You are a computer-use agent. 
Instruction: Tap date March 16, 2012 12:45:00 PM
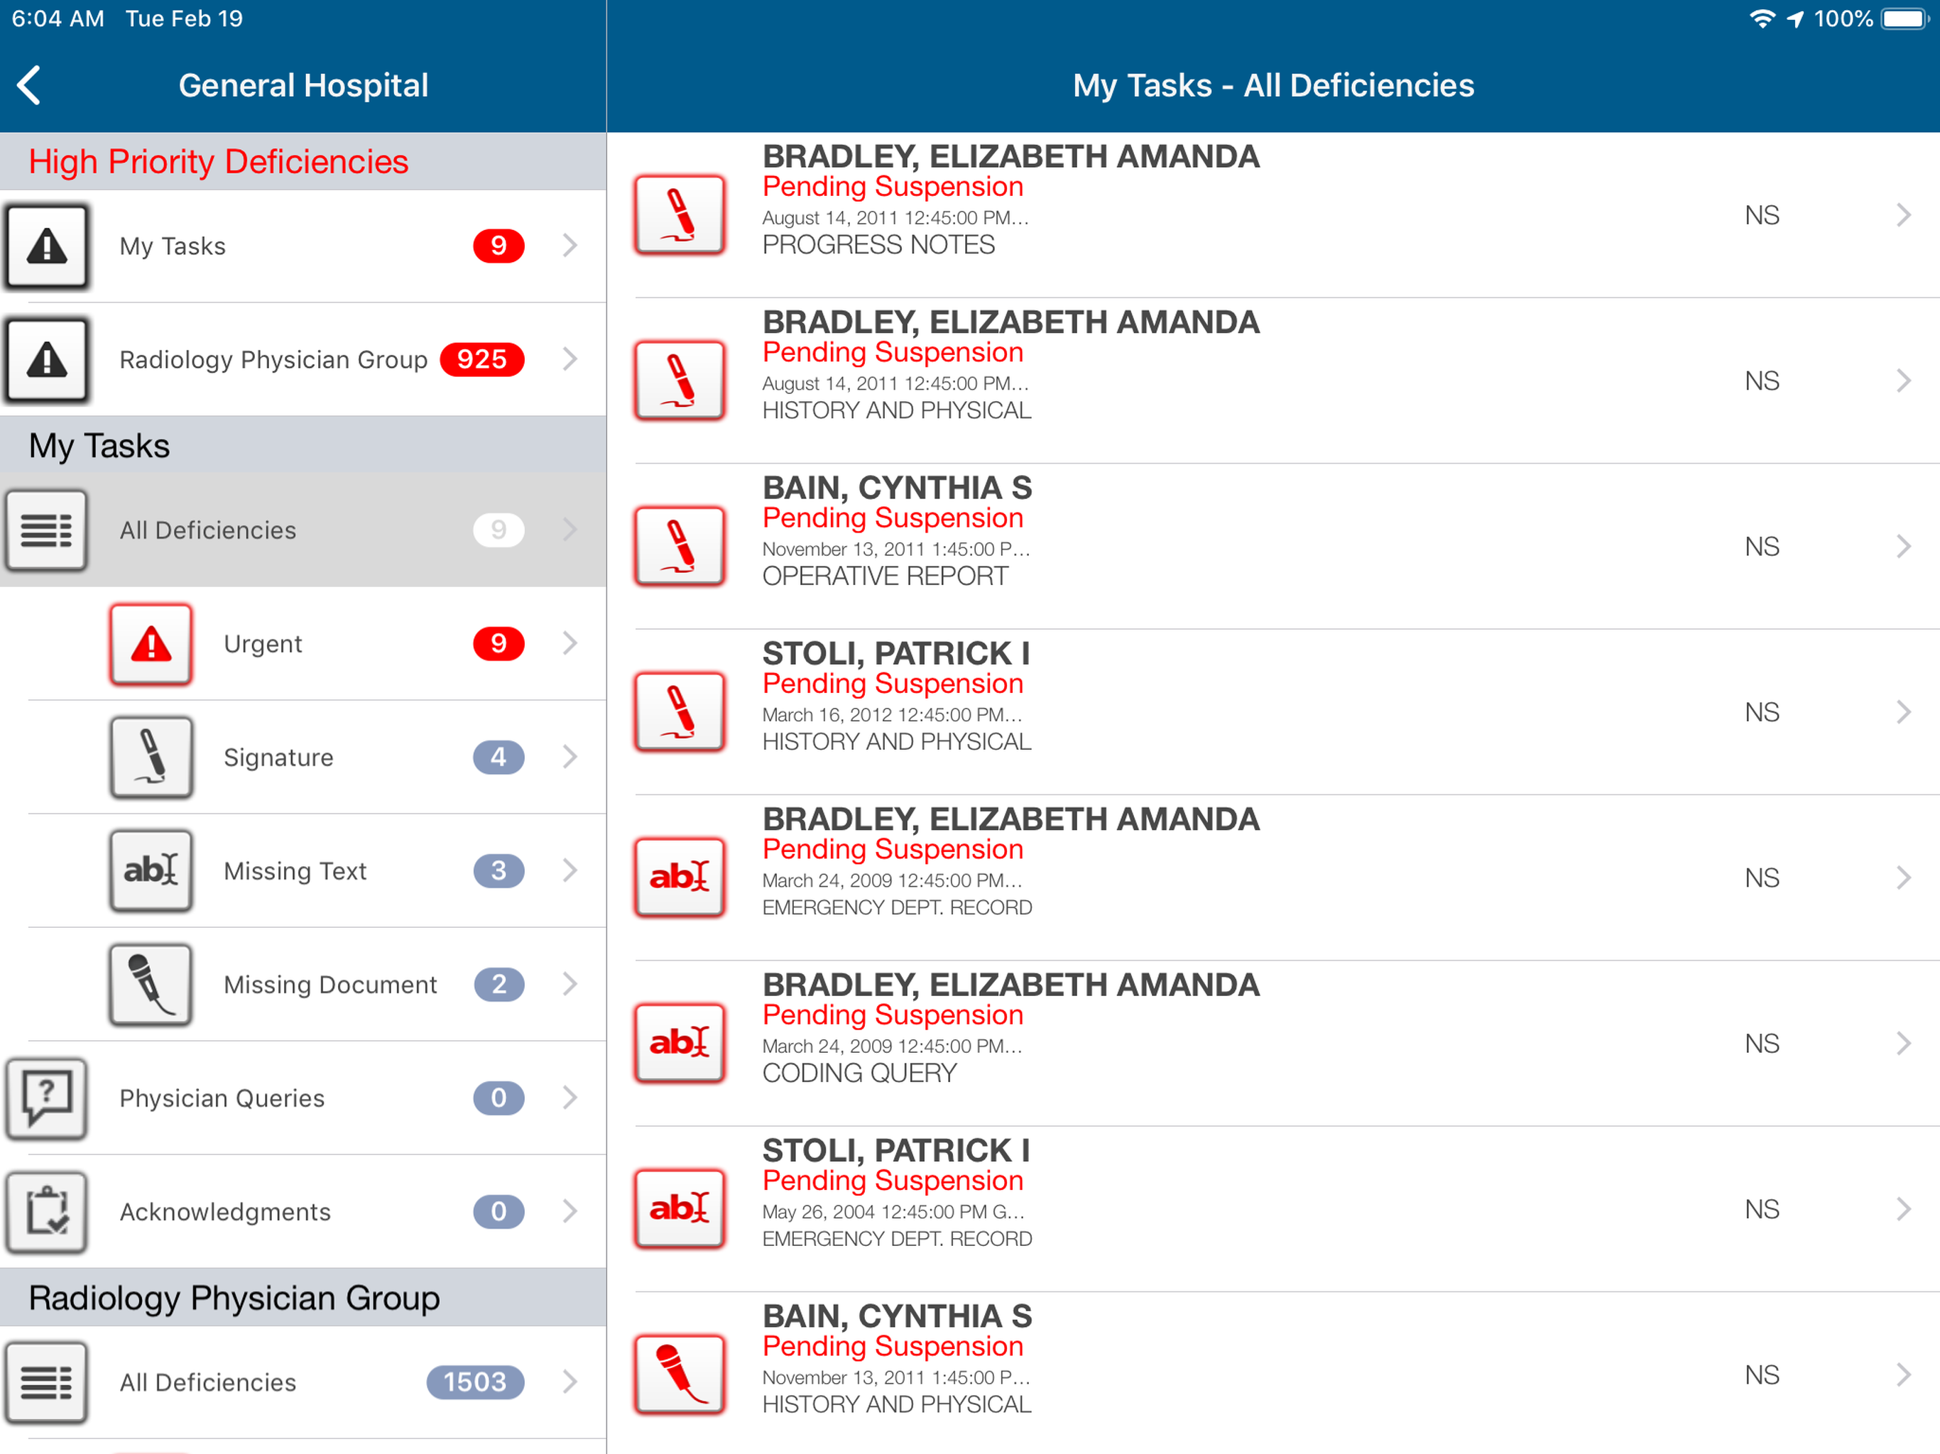click(892, 715)
